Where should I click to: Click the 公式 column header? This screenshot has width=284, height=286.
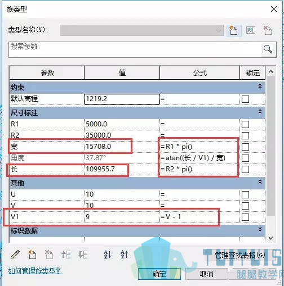pyautogui.click(x=200, y=72)
